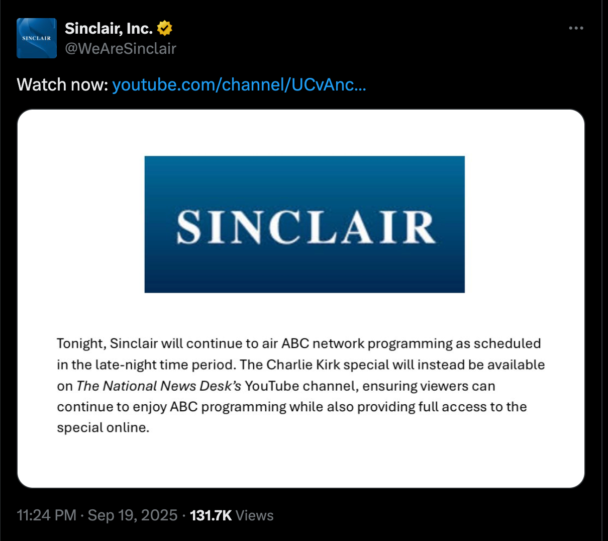The height and width of the screenshot is (541, 608).
Task: Open the youtube.com channel link
Action: tap(239, 84)
